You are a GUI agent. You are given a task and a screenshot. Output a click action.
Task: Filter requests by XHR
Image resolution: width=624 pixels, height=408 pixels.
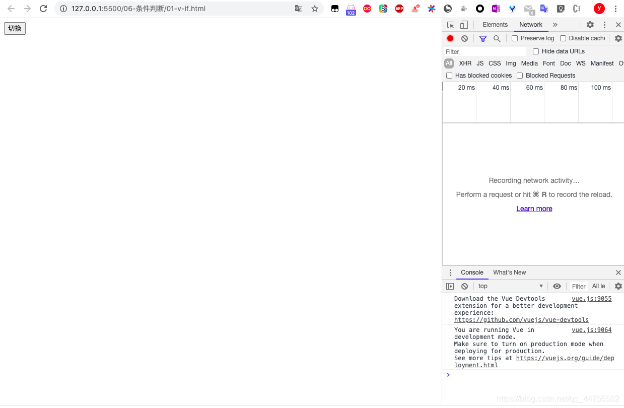pos(465,63)
